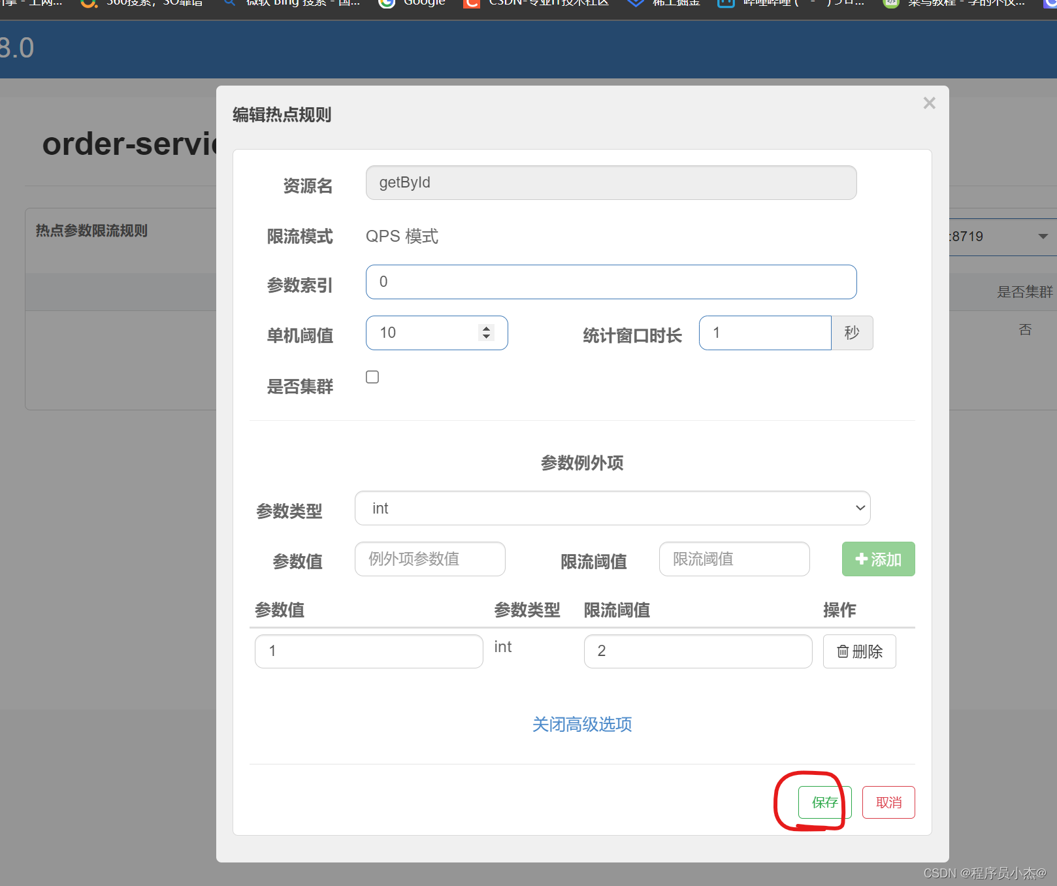The height and width of the screenshot is (886, 1057).
Task: Open the CSDN bookmark icon
Action: tap(471, 3)
